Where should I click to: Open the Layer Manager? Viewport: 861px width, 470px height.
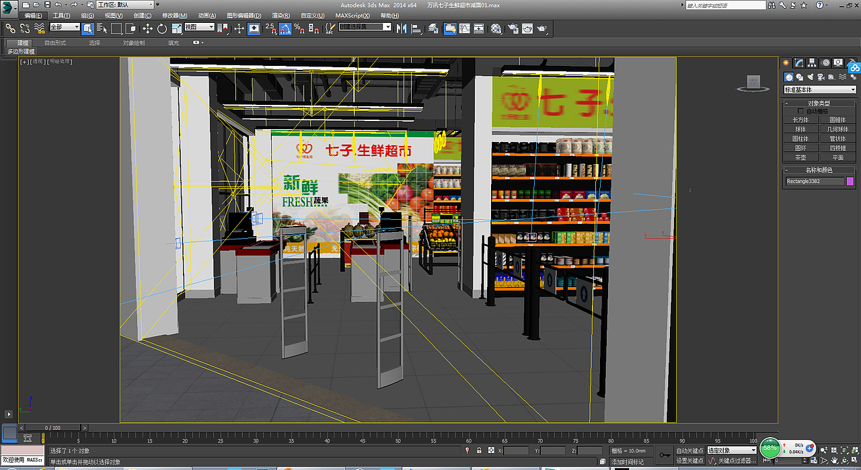(434, 28)
